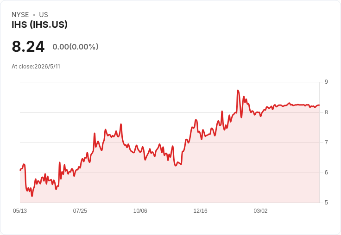Click the 9 price axis label

point(326,82)
